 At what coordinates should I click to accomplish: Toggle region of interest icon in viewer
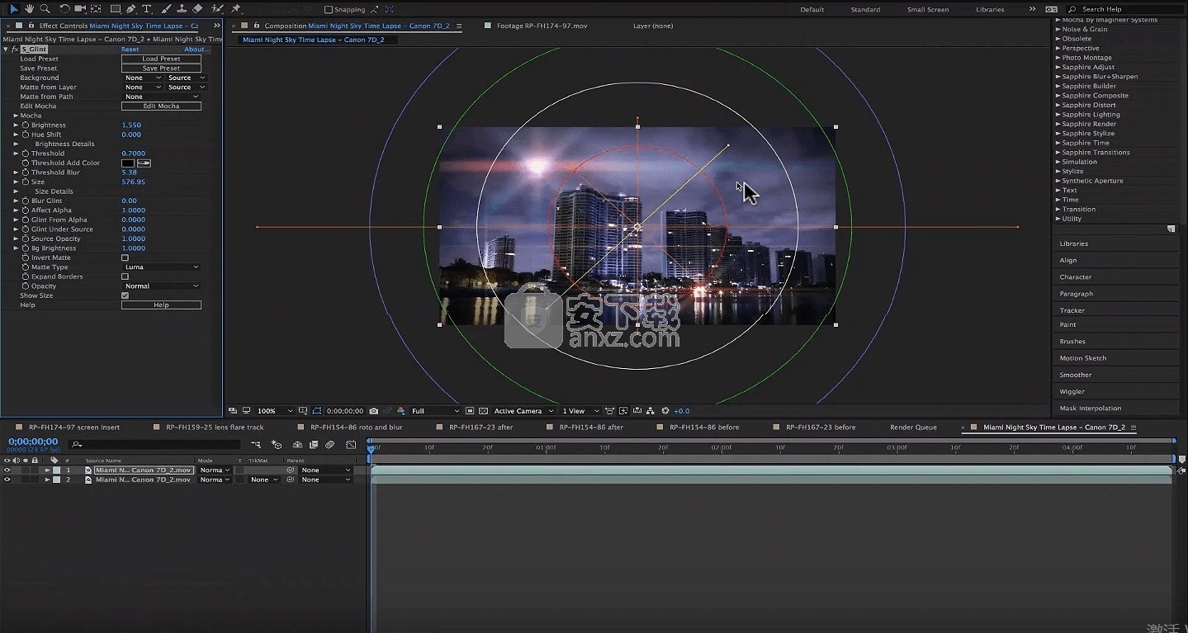tap(470, 411)
